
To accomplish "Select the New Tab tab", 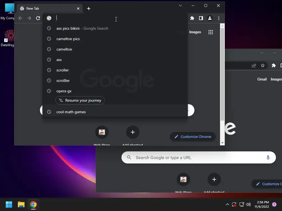I will tap(50, 9).
